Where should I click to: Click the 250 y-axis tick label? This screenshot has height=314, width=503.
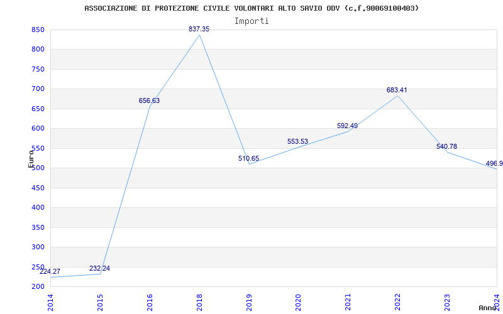point(38,267)
